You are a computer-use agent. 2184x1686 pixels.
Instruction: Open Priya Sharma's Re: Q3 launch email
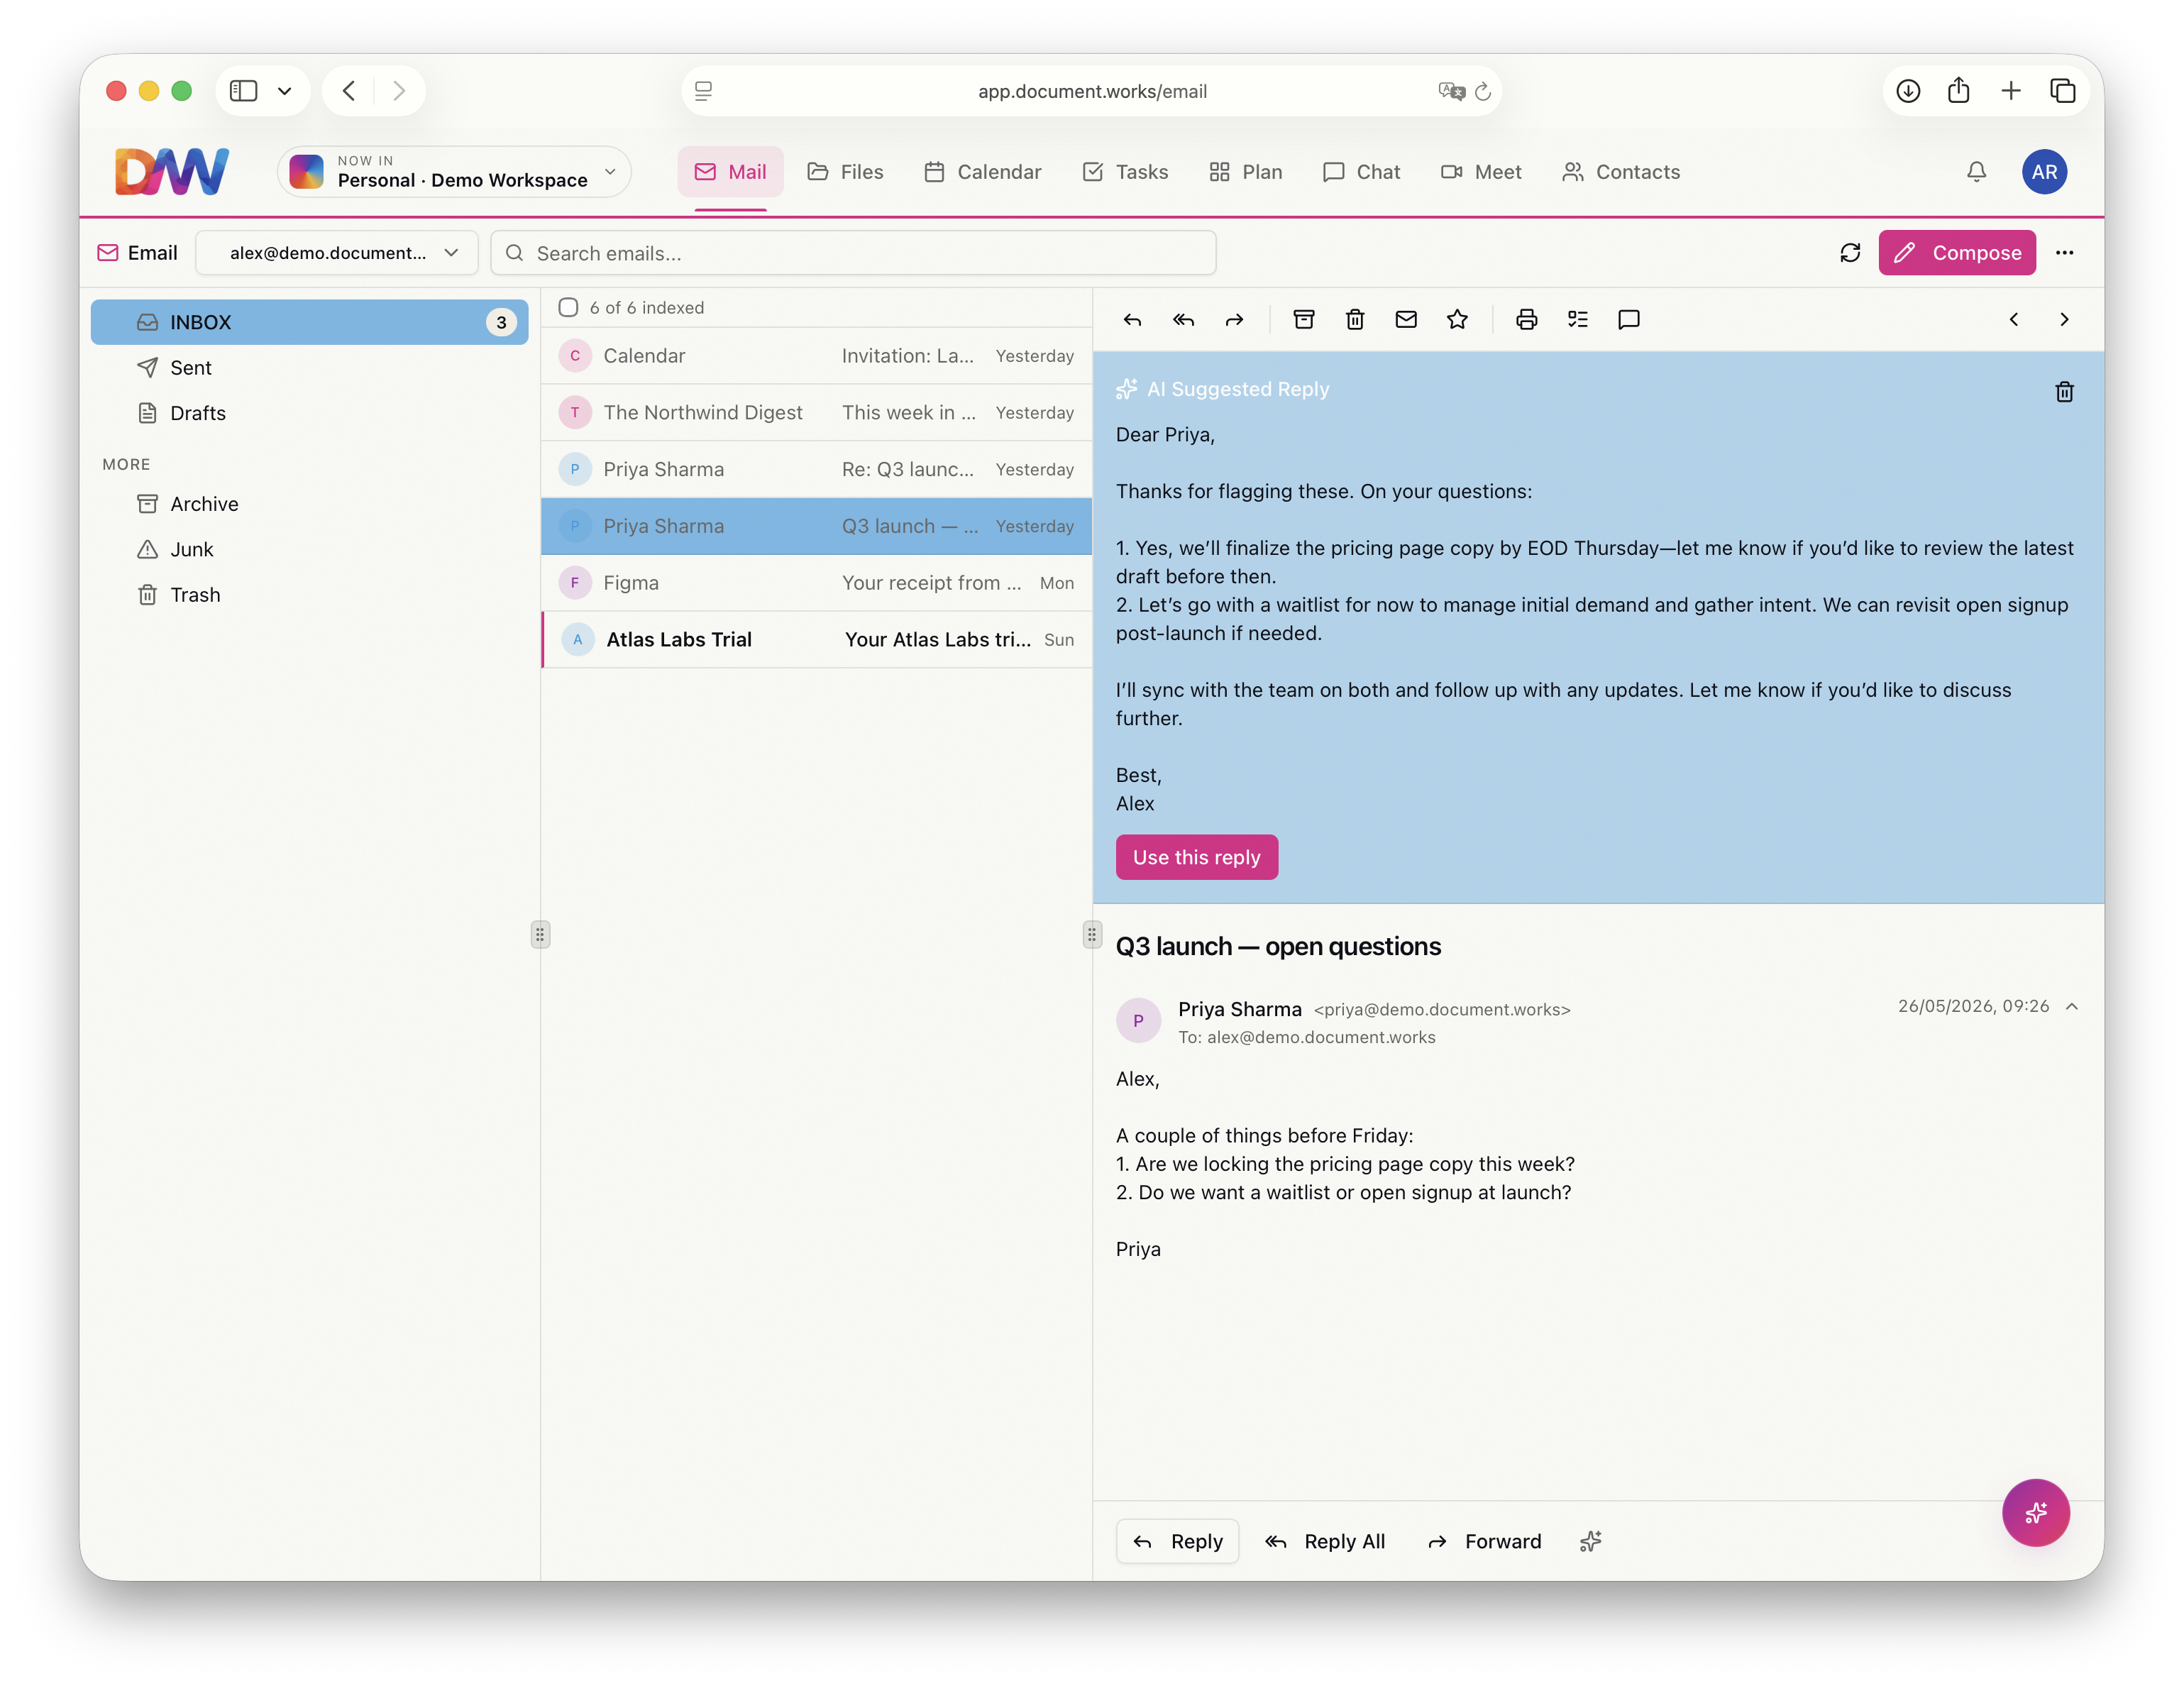point(816,469)
